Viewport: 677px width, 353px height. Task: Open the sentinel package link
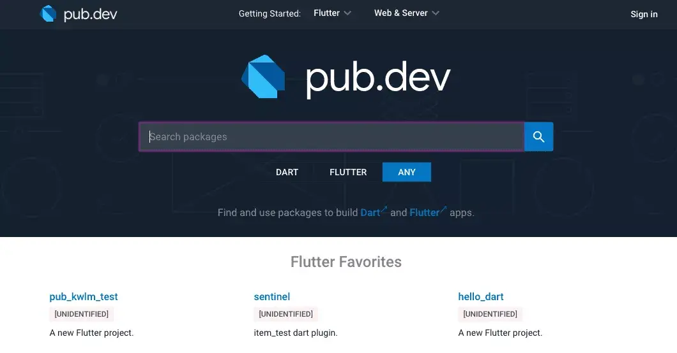[x=272, y=296]
